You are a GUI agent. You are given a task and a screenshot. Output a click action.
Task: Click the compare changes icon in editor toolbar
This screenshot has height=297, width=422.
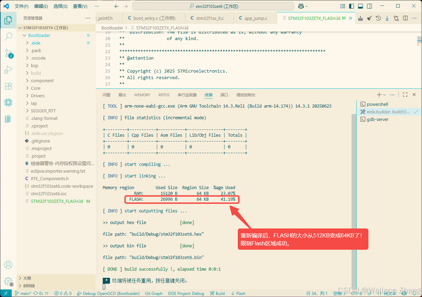[x=396, y=18]
